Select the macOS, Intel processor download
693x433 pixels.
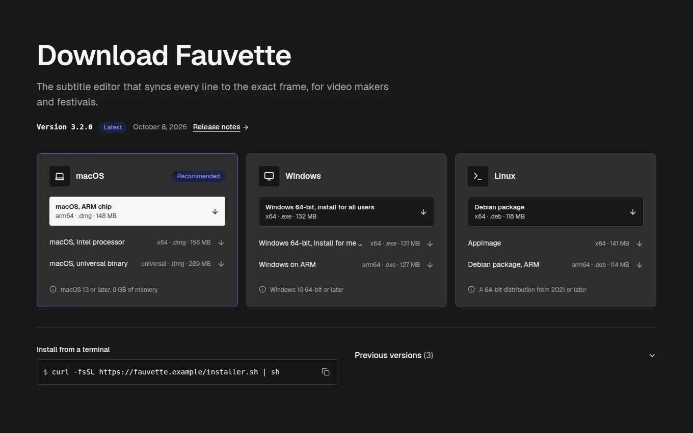click(137, 242)
